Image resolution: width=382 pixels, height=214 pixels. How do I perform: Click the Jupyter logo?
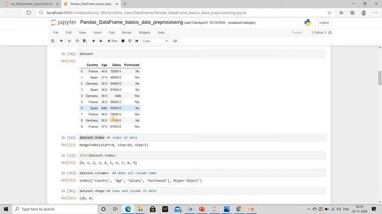(x=64, y=23)
